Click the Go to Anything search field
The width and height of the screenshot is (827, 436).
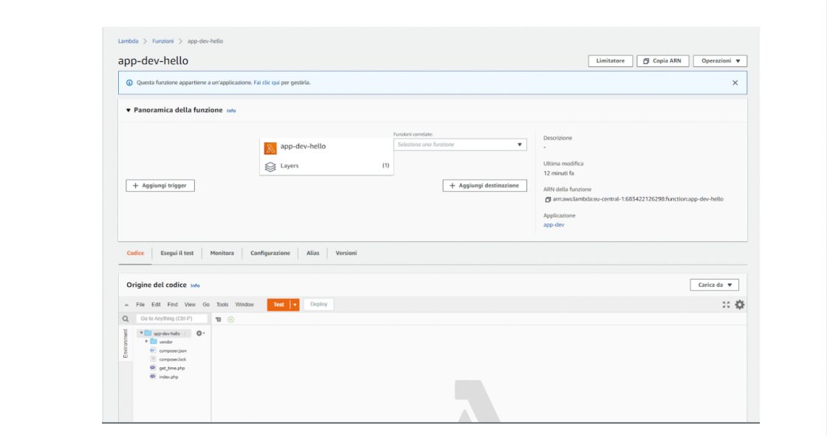171,319
